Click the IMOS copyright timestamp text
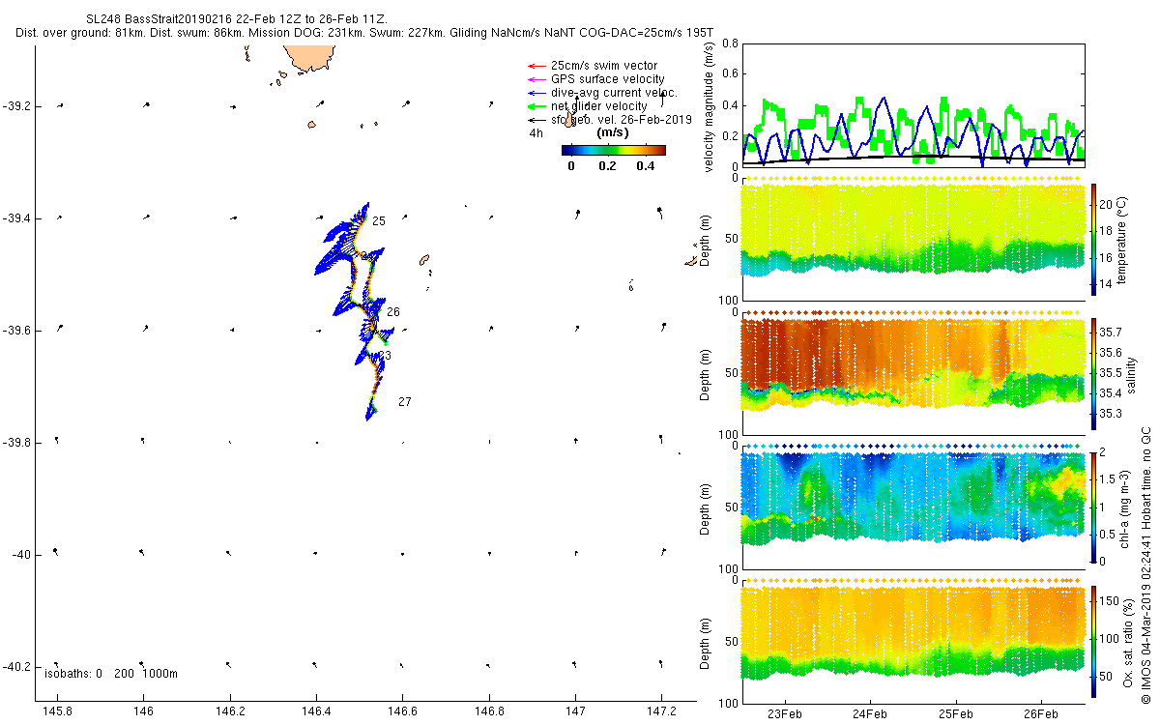The image size is (1160, 725). pos(1145,565)
